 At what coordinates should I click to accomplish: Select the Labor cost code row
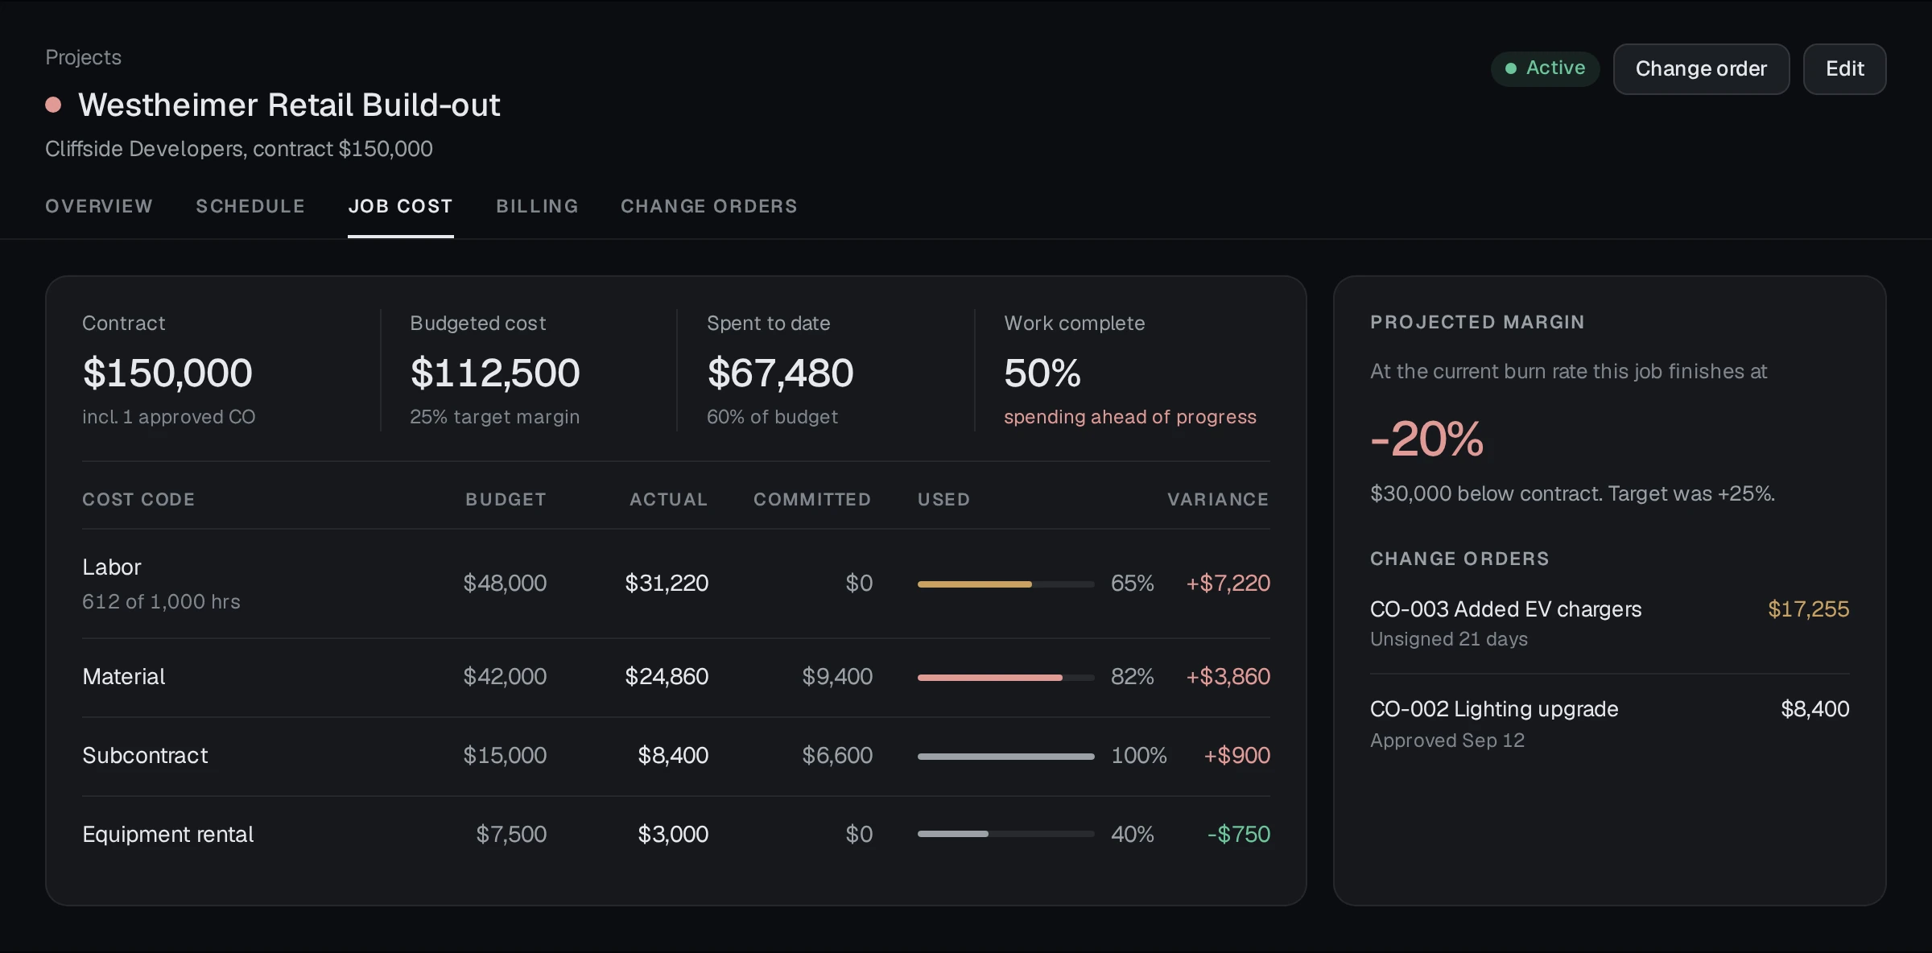[676, 584]
